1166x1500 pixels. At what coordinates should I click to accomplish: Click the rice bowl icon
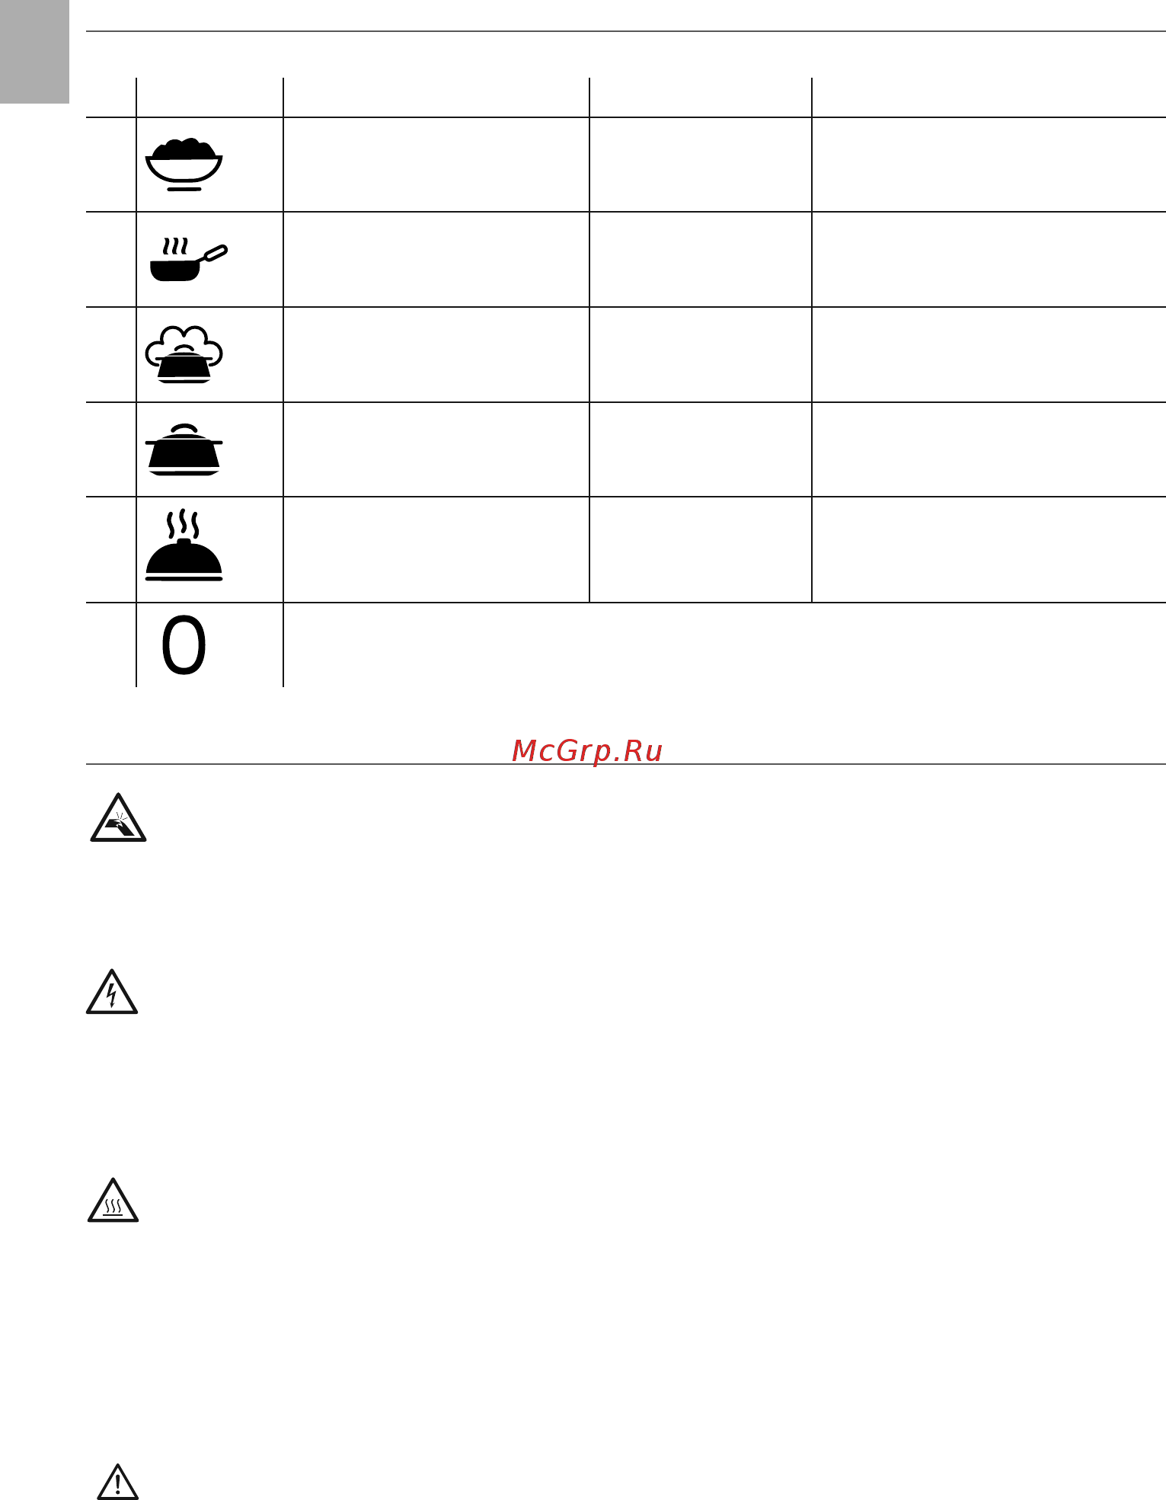tap(184, 165)
